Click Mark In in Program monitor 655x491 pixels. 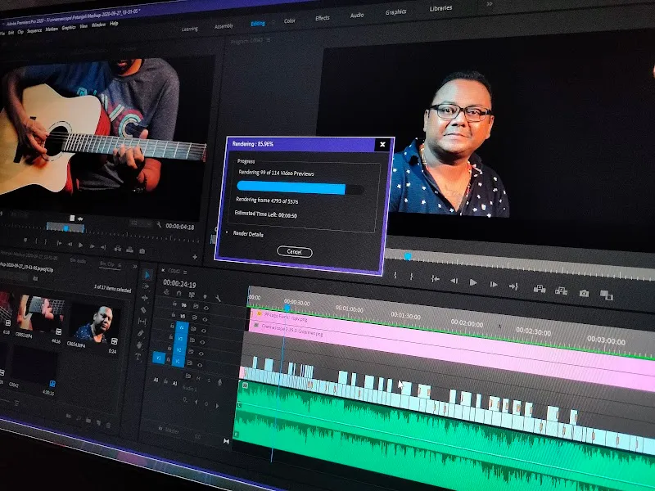tap(395, 275)
